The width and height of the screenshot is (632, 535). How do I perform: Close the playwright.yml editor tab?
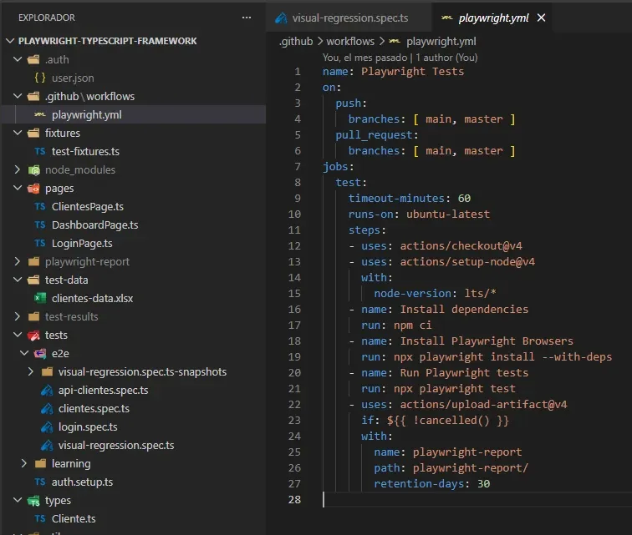point(542,18)
